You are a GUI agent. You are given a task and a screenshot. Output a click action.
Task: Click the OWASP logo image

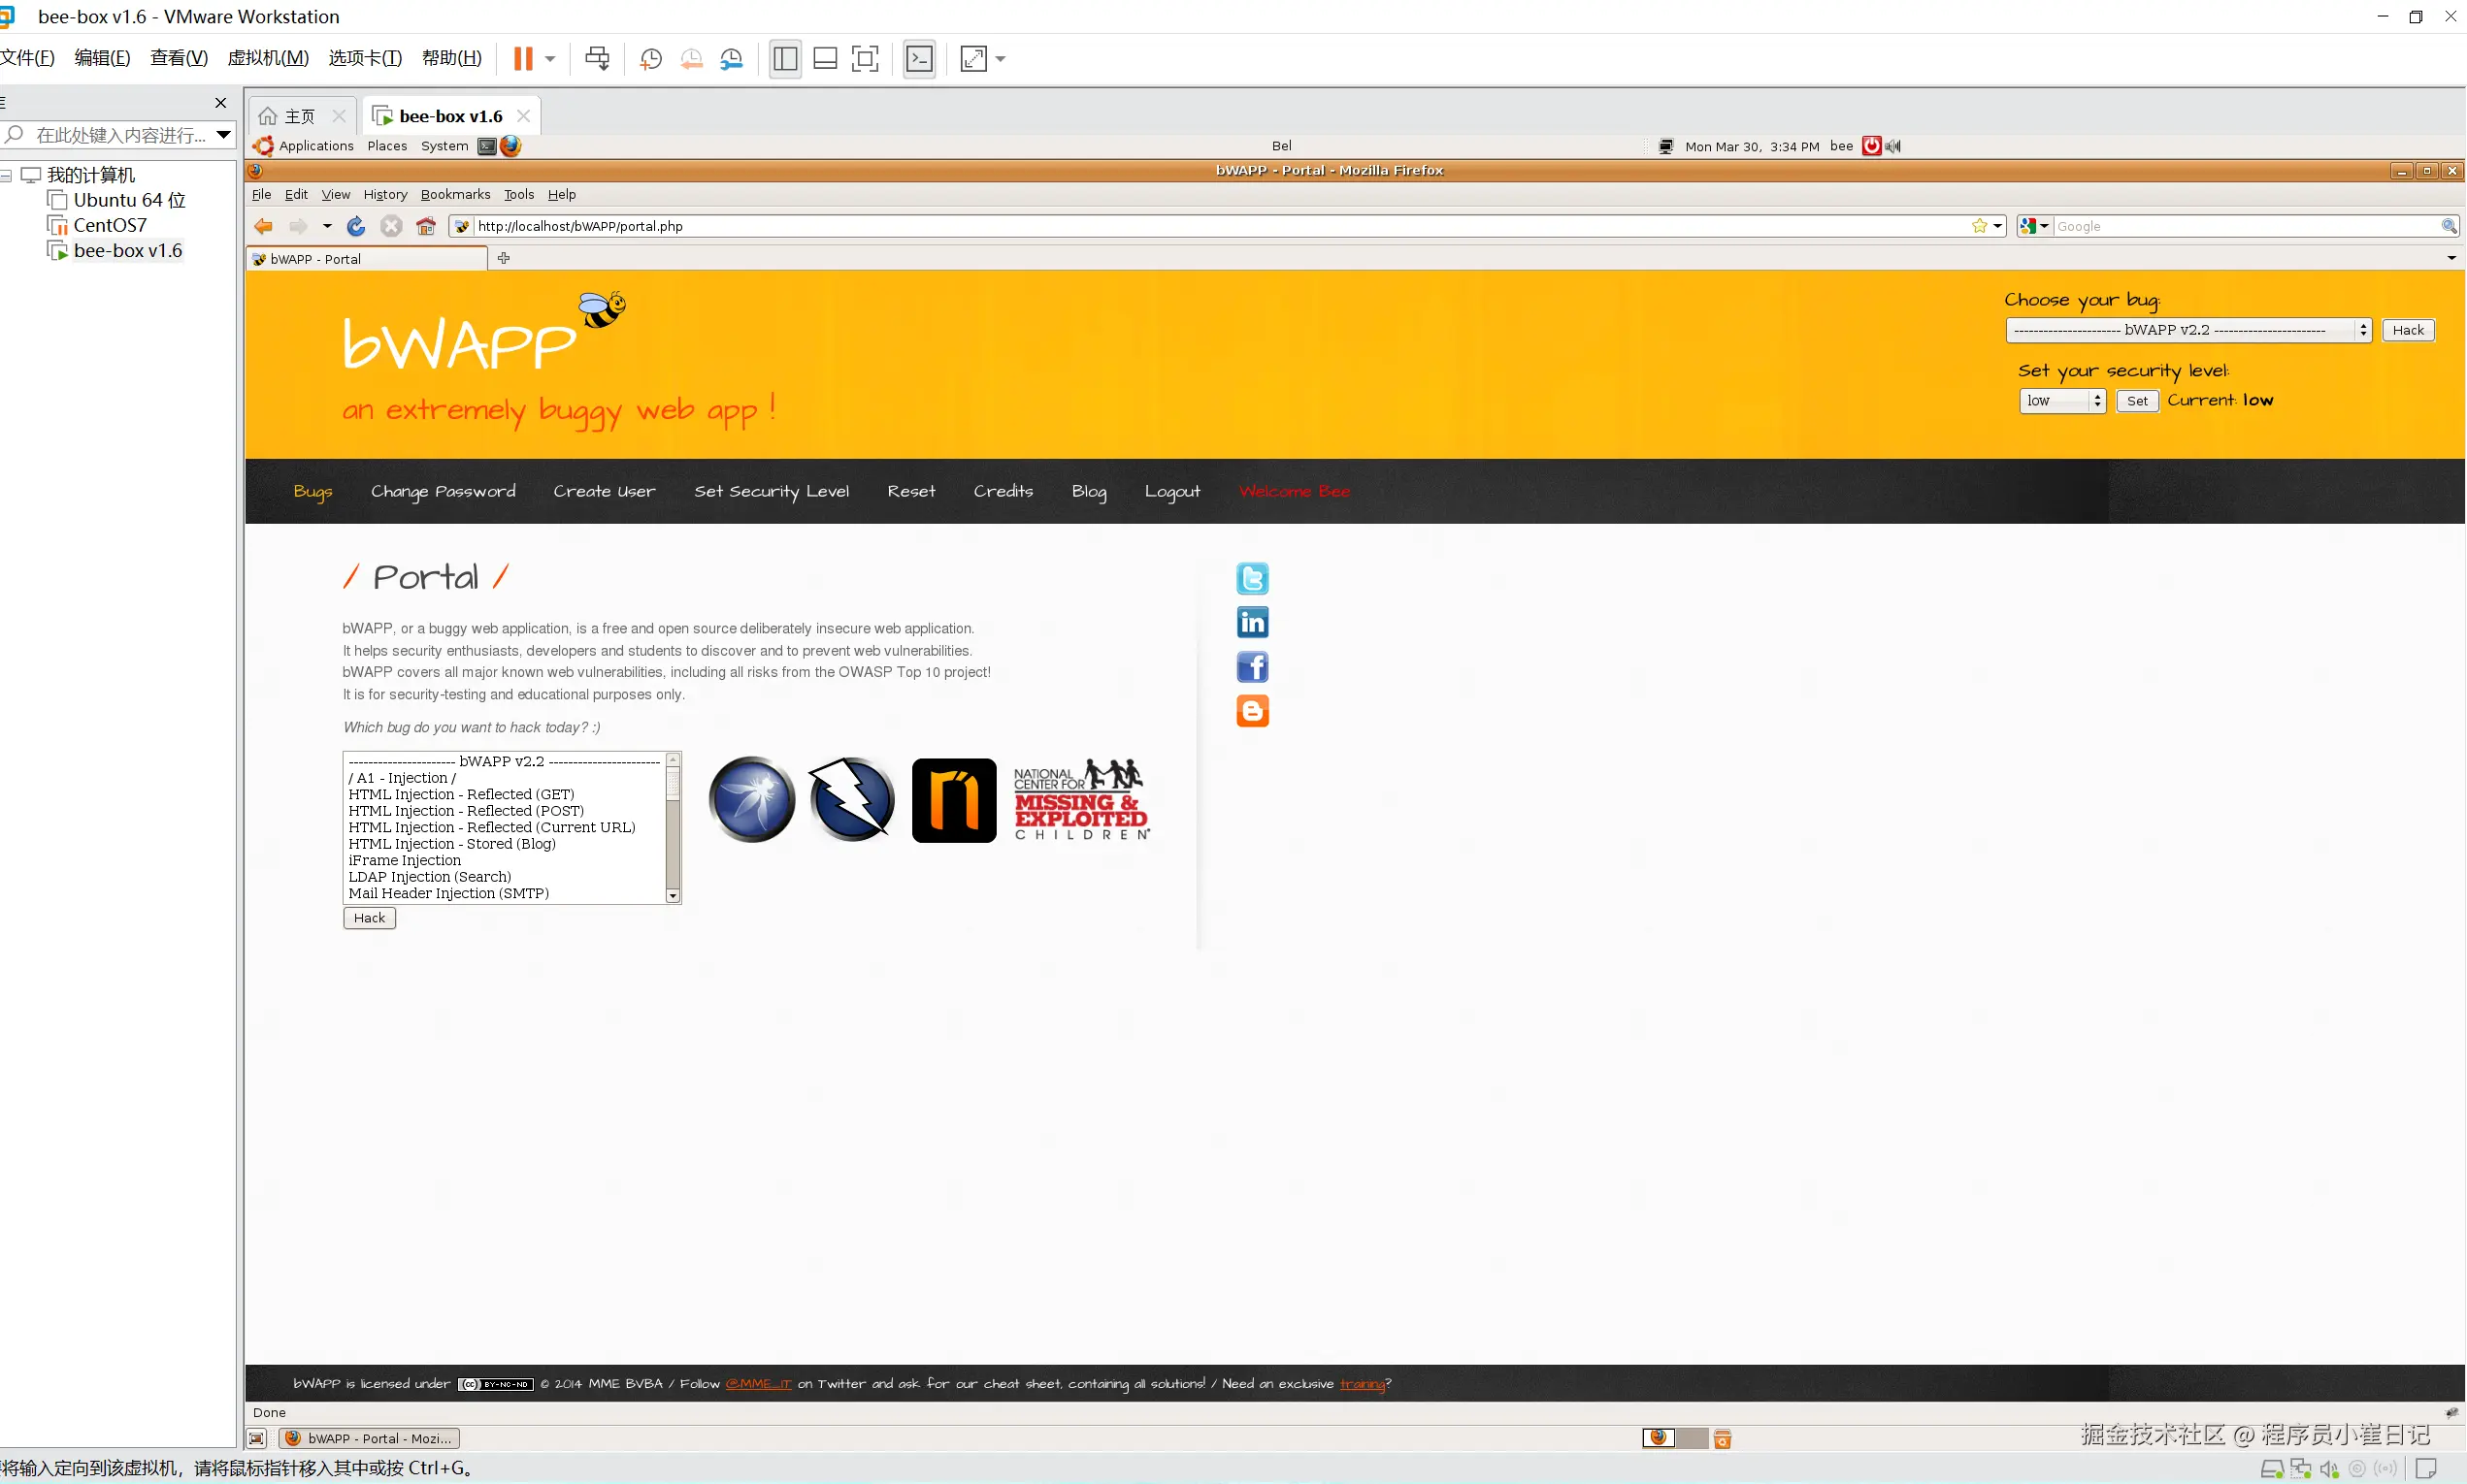751,799
